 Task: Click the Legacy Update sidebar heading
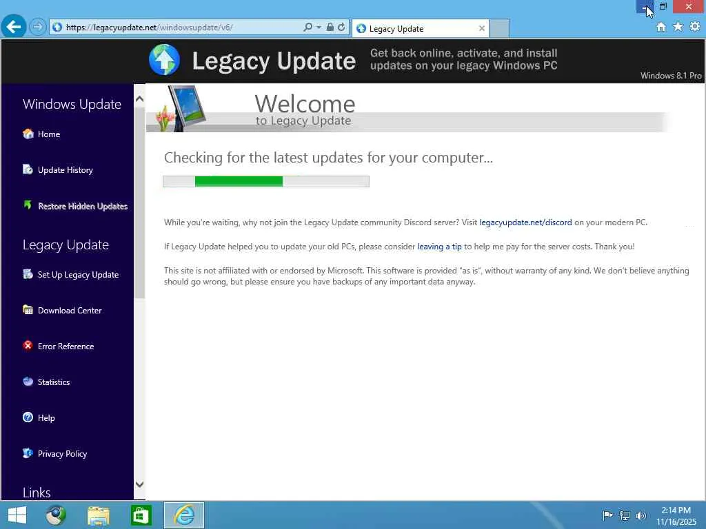click(65, 245)
